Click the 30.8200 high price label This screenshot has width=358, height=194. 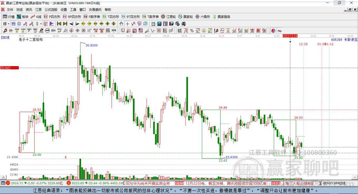92,45
